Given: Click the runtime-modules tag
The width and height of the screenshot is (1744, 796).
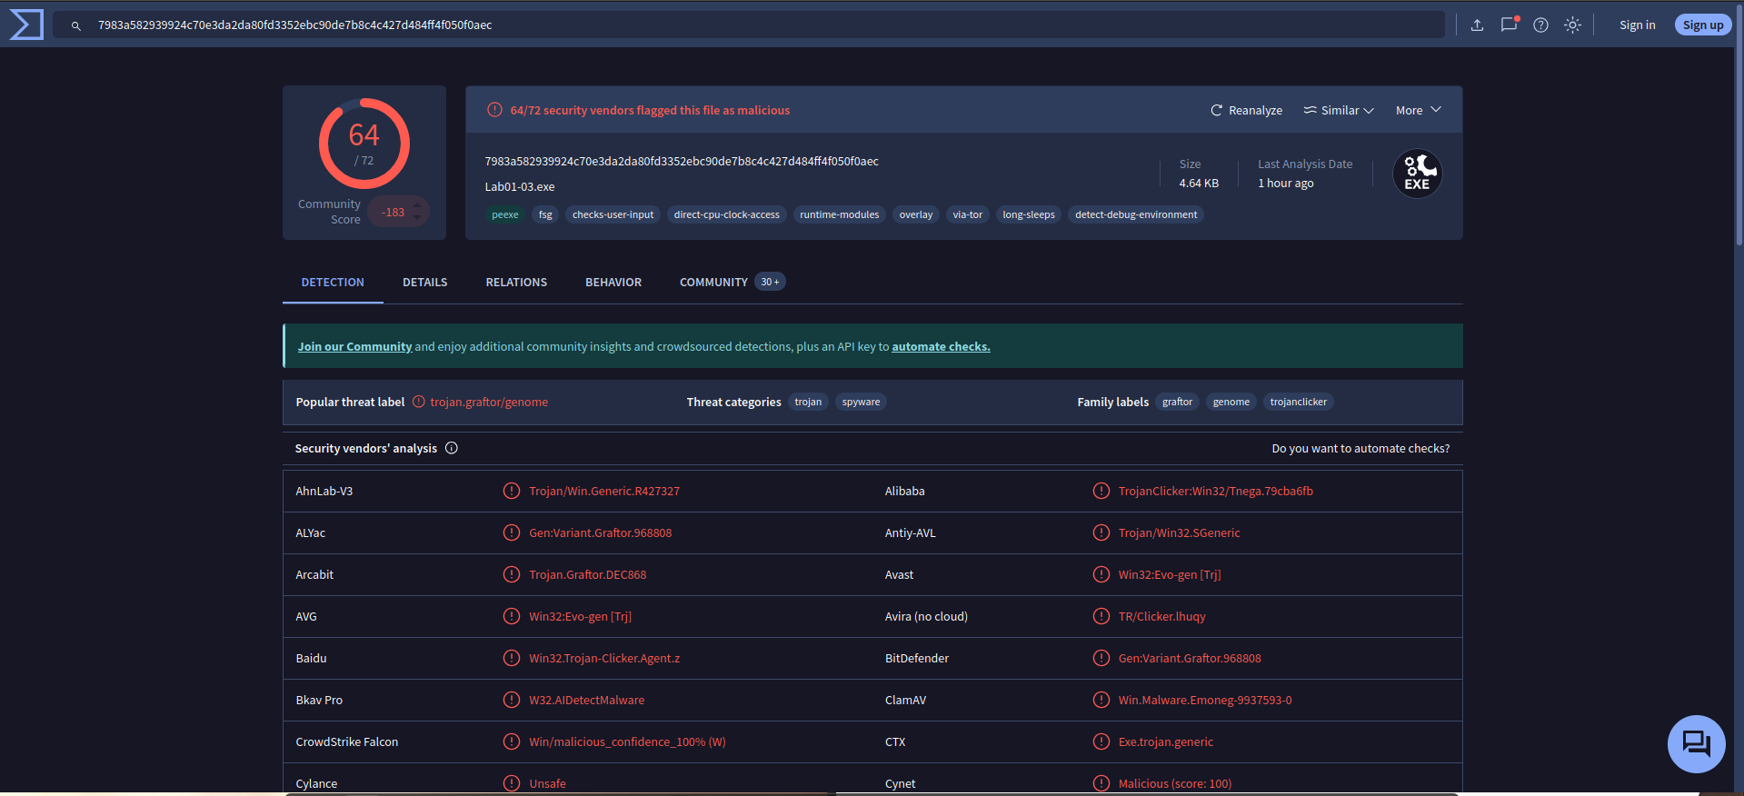Looking at the screenshot, I should tap(839, 214).
